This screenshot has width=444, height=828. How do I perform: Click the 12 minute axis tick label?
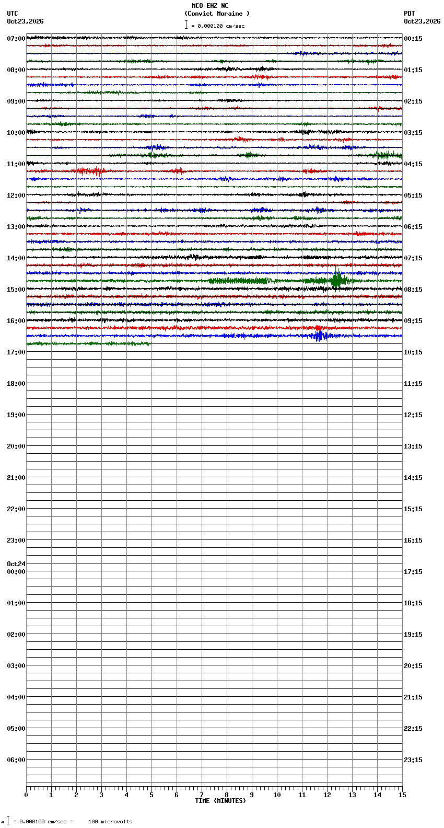pos(327,795)
